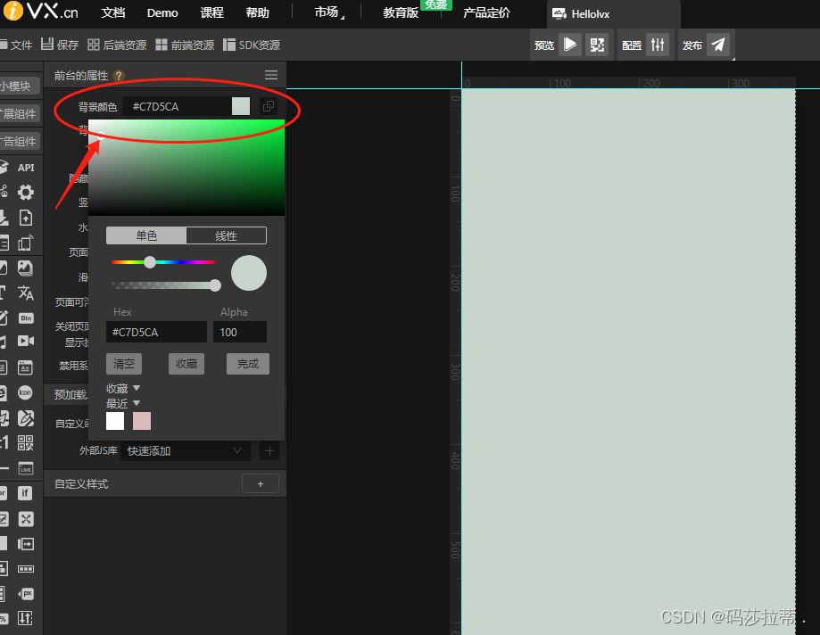The width and height of the screenshot is (820, 635).
Task: Open the 文件 toolbar menu
Action: click(x=16, y=45)
